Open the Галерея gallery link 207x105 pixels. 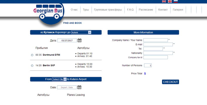click(x=178, y=10)
